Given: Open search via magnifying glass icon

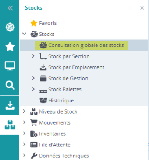Looking at the screenshot, I should (x=10, y=85).
